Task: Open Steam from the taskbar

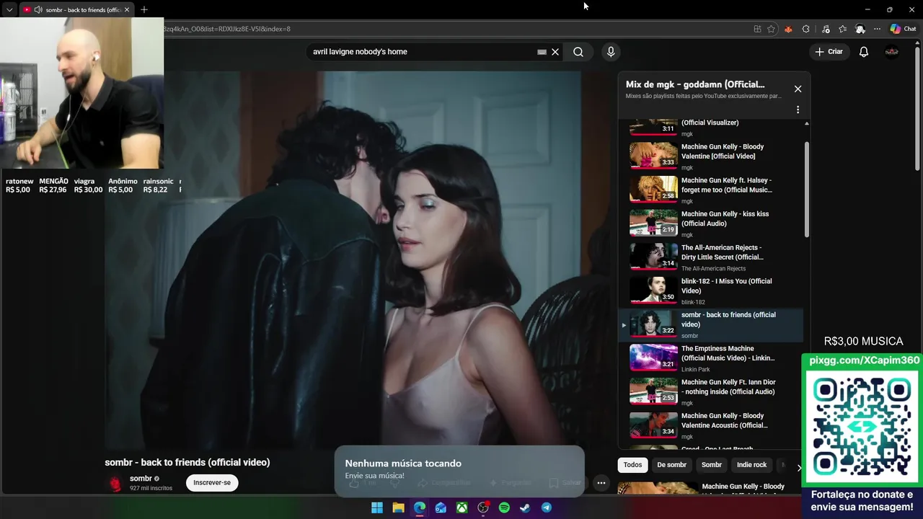Action: 525,507
